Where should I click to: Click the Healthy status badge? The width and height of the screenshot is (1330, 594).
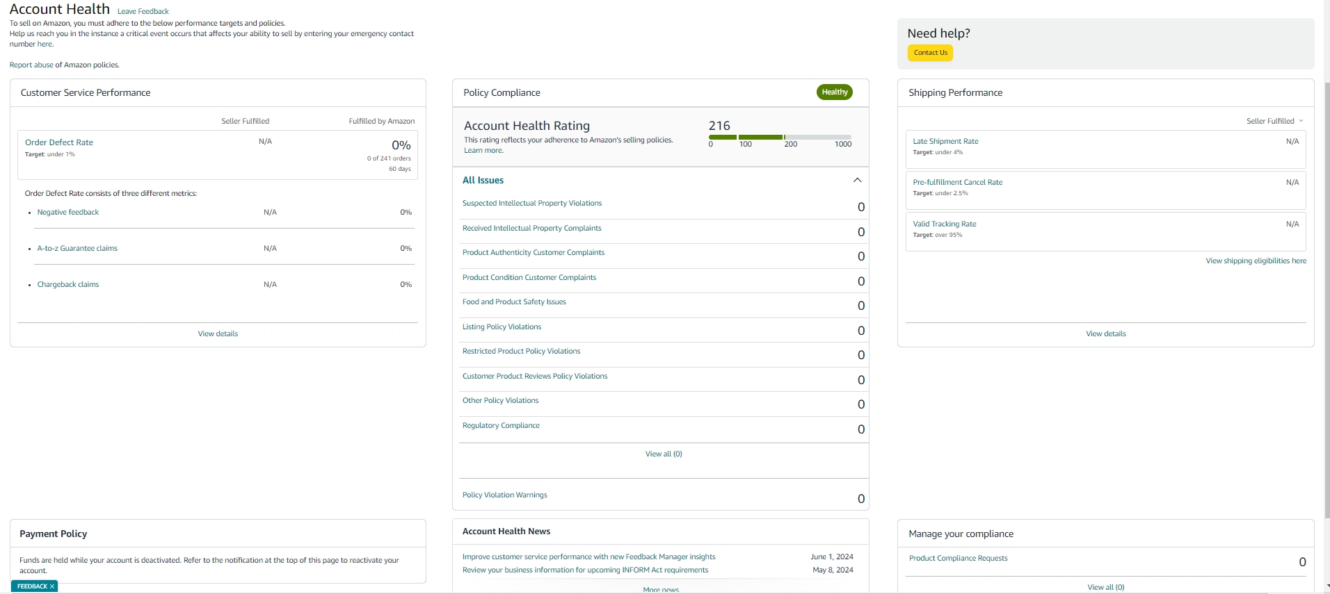[x=835, y=92]
